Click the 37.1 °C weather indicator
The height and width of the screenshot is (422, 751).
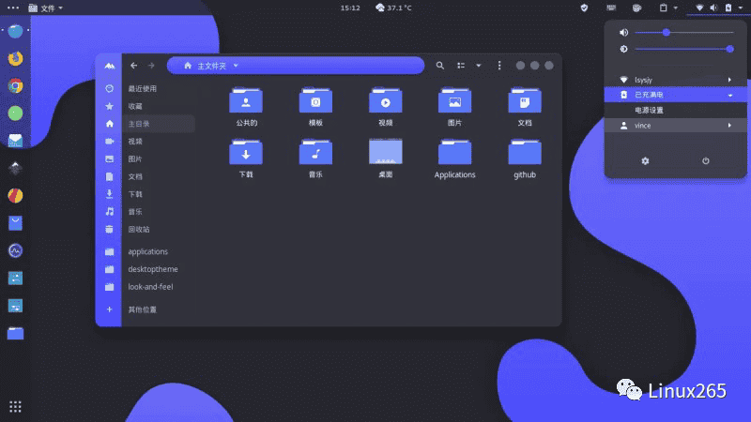pyautogui.click(x=393, y=8)
